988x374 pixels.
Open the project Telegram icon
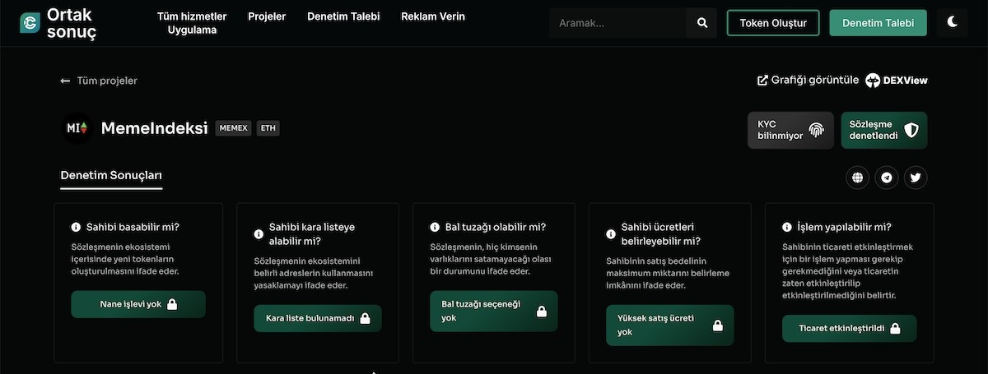pyautogui.click(x=887, y=177)
